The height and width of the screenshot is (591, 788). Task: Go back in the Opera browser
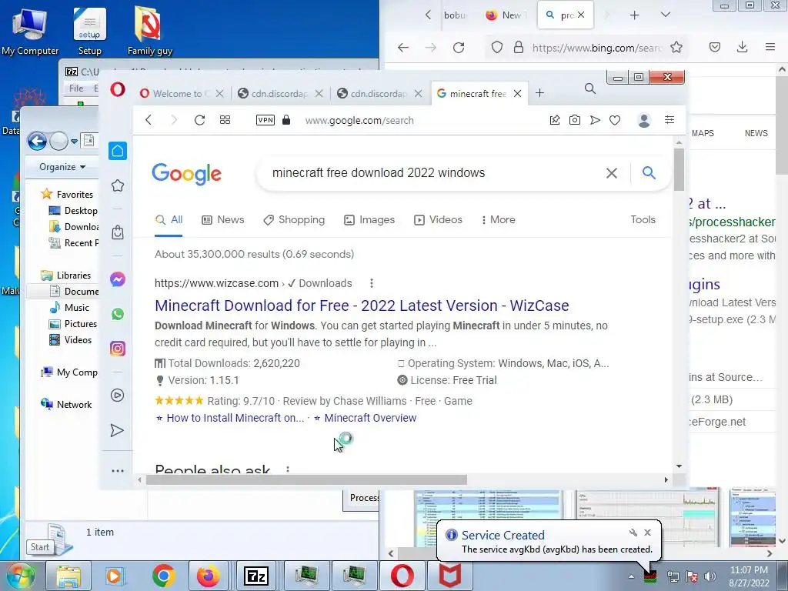(149, 120)
